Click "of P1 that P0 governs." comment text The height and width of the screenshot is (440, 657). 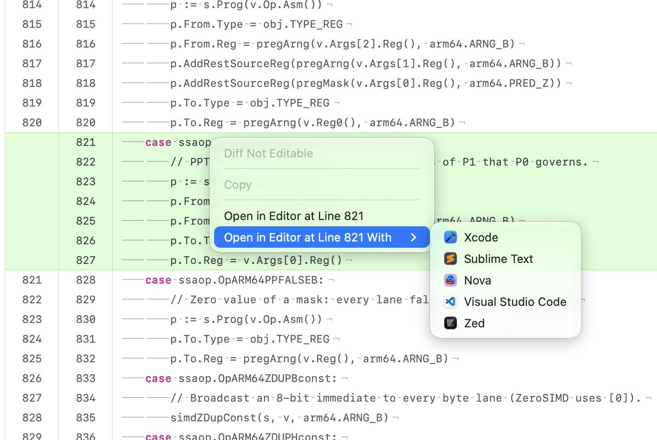coord(515,162)
